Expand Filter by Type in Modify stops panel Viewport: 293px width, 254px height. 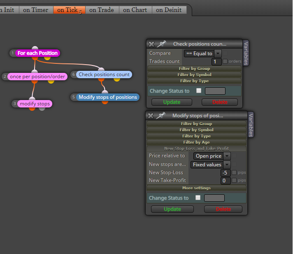(x=196, y=136)
